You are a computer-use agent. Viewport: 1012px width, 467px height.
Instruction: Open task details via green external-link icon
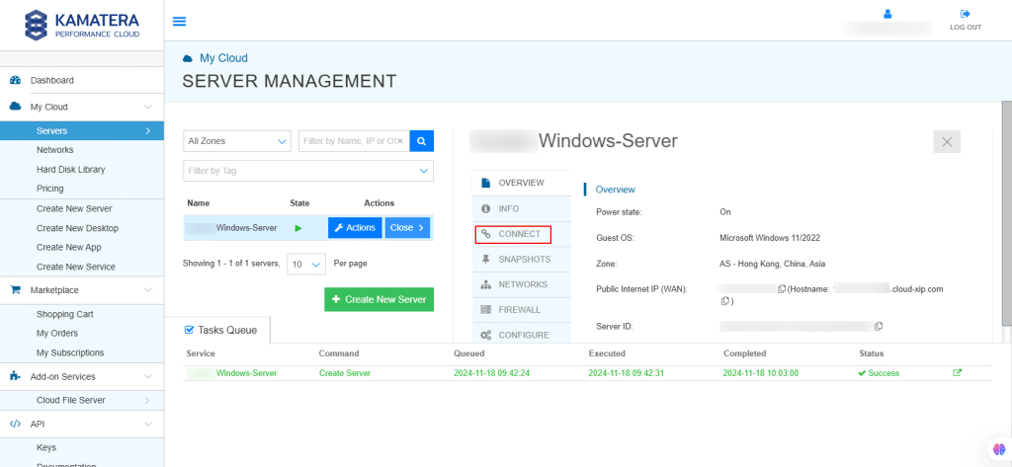coord(957,373)
